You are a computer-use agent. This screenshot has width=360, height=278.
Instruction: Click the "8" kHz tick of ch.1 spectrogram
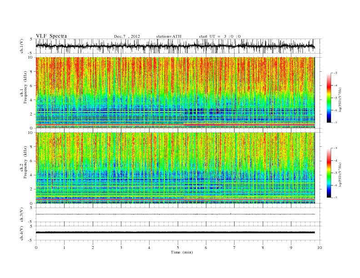coord(31,72)
